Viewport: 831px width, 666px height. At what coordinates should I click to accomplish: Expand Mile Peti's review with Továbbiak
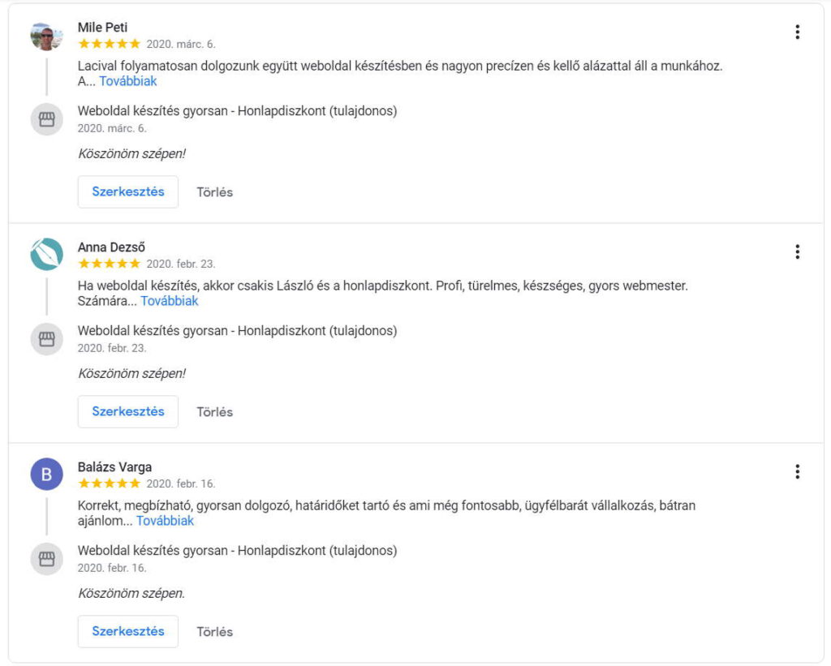pyautogui.click(x=127, y=81)
